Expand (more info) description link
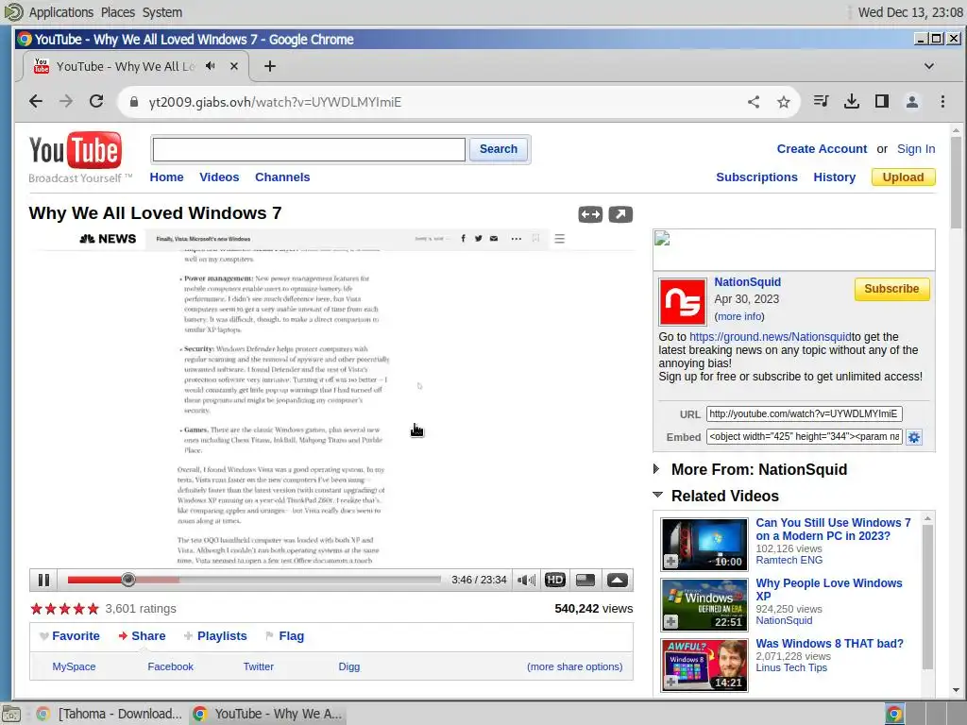The width and height of the screenshot is (967, 725). click(x=739, y=316)
